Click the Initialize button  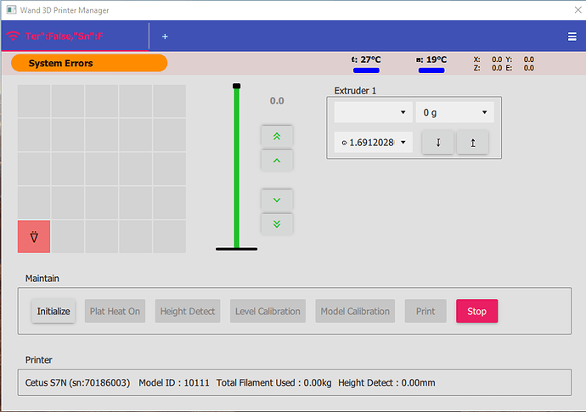coord(54,311)
